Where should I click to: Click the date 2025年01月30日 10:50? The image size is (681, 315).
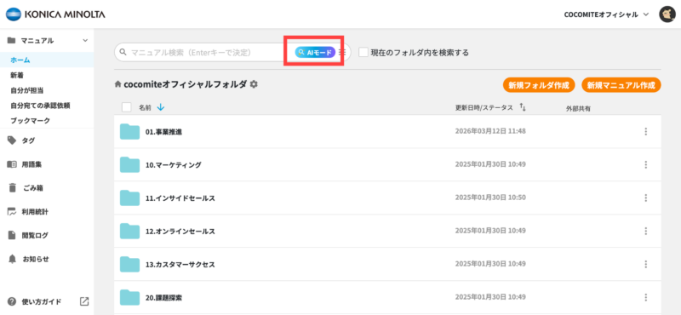(490, 198)
